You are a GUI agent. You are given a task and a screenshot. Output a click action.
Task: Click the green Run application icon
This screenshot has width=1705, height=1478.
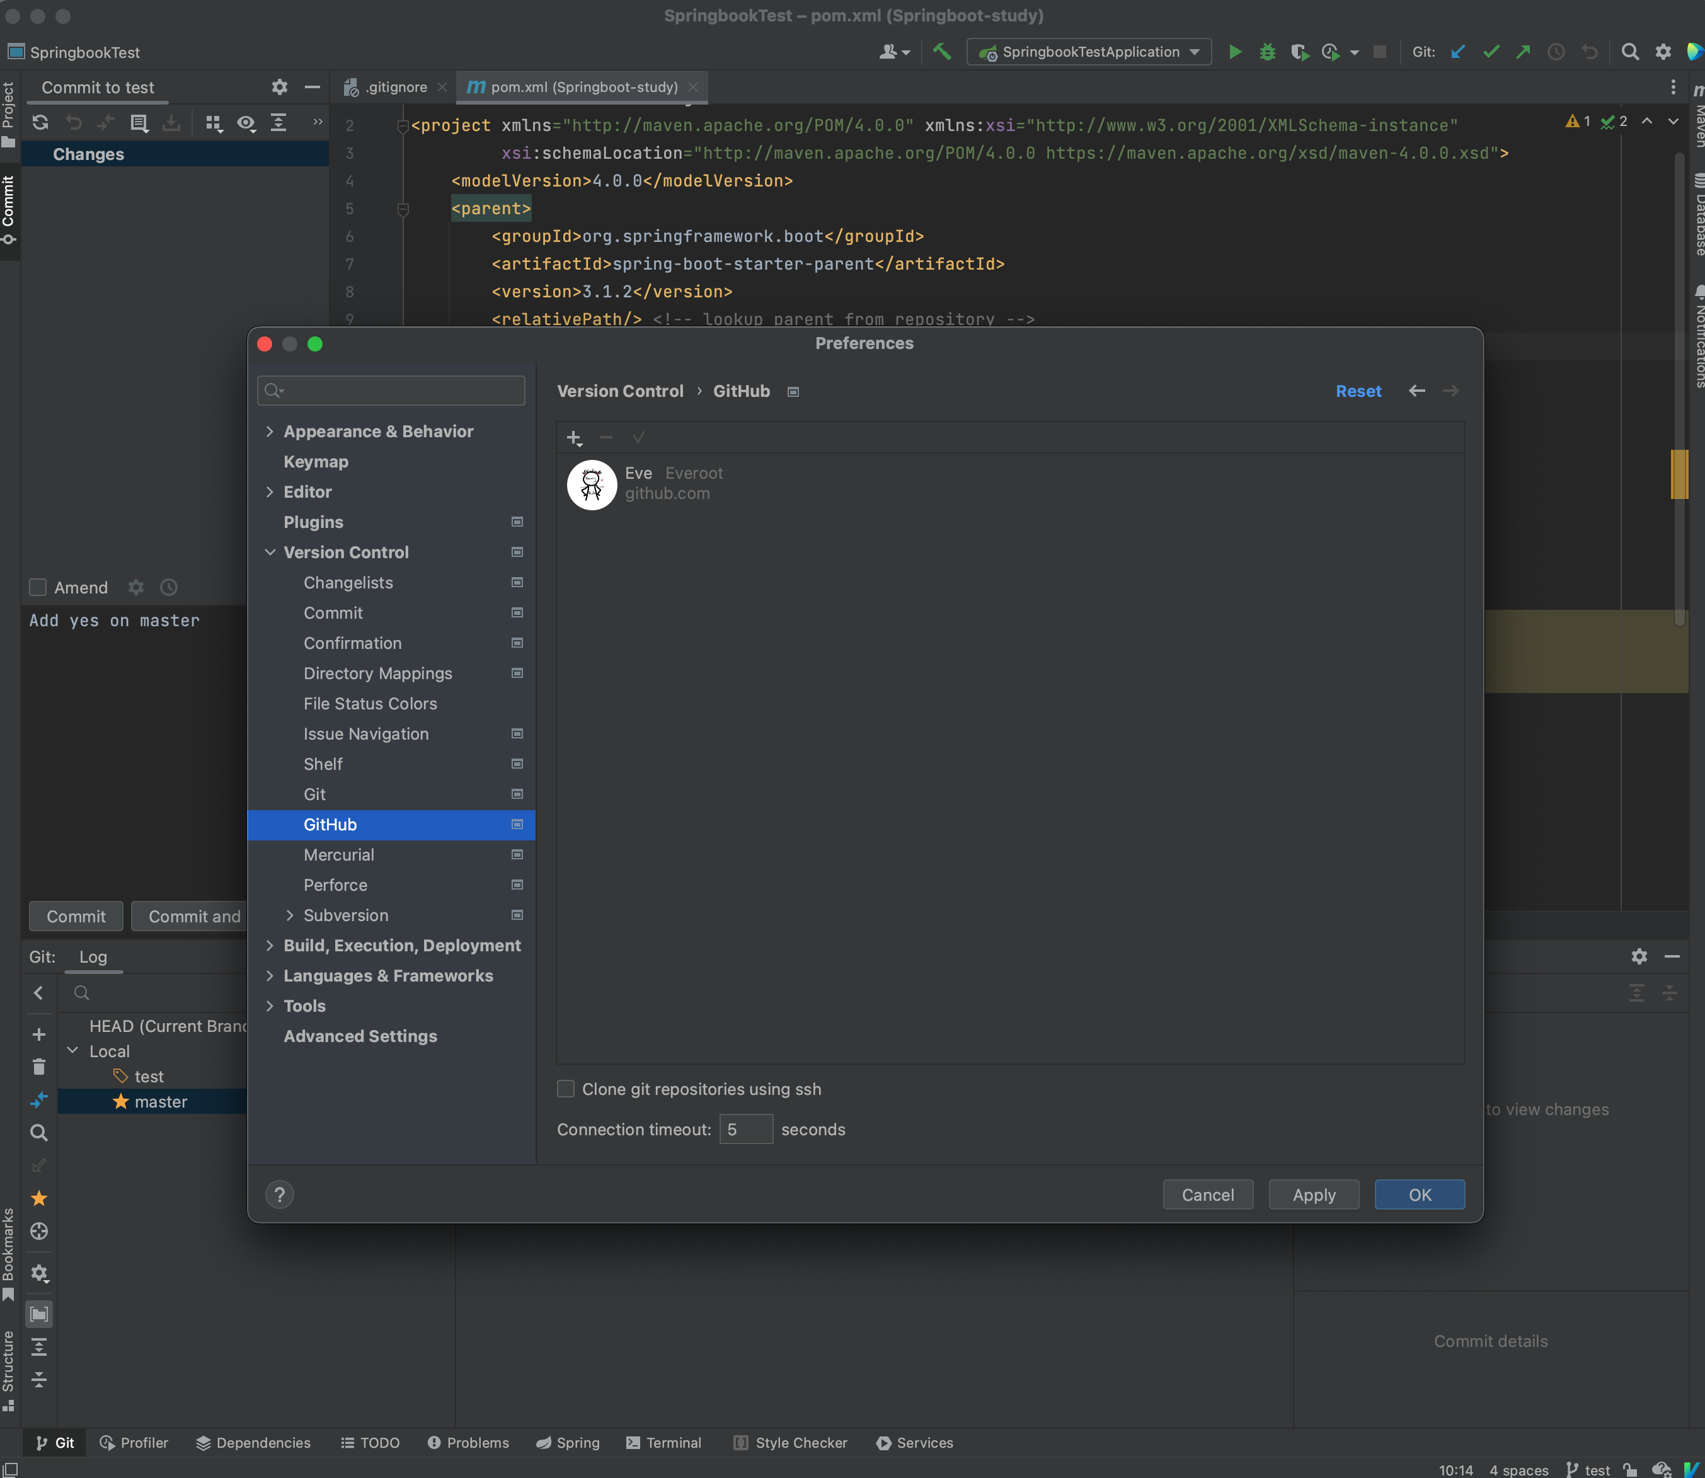[1235, 52]
